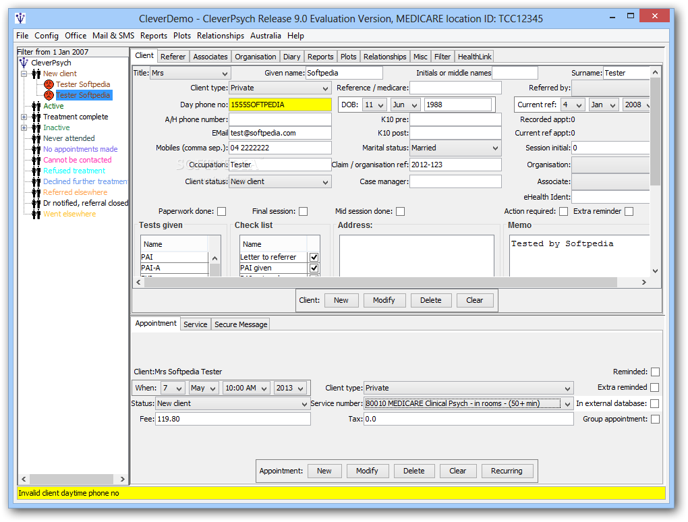The image size is (688, 522).
Task: Click the CleverPsych app icon in title bar
Action: [x=20, y=18]
